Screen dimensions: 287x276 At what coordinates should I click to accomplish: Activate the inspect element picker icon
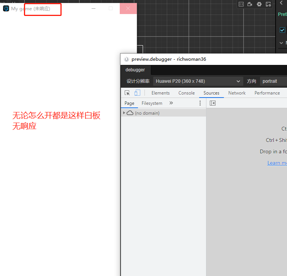(127, 93)
